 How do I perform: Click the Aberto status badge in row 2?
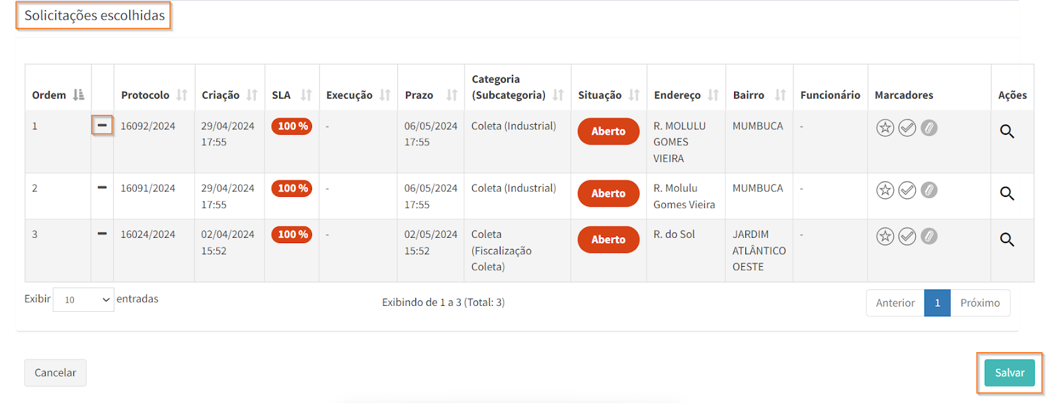pos(608,194)
